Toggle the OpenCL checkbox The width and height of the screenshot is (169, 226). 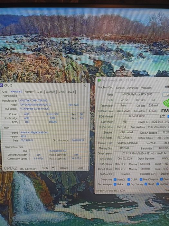click(x=115, y=180)
